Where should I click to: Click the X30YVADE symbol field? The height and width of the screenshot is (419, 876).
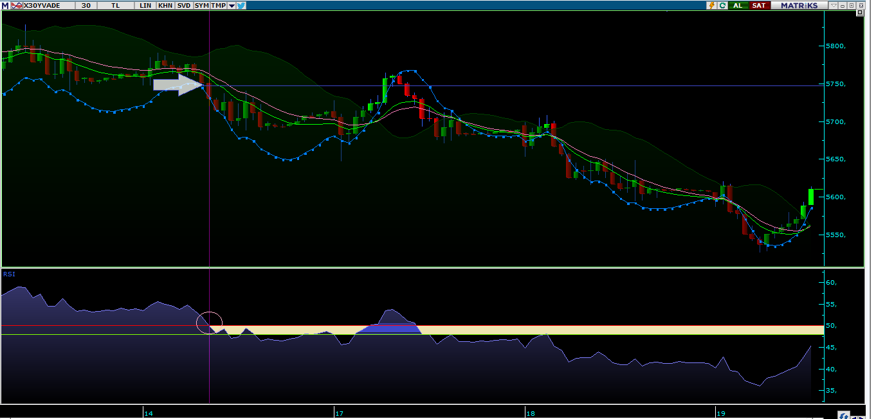[48, 5]
